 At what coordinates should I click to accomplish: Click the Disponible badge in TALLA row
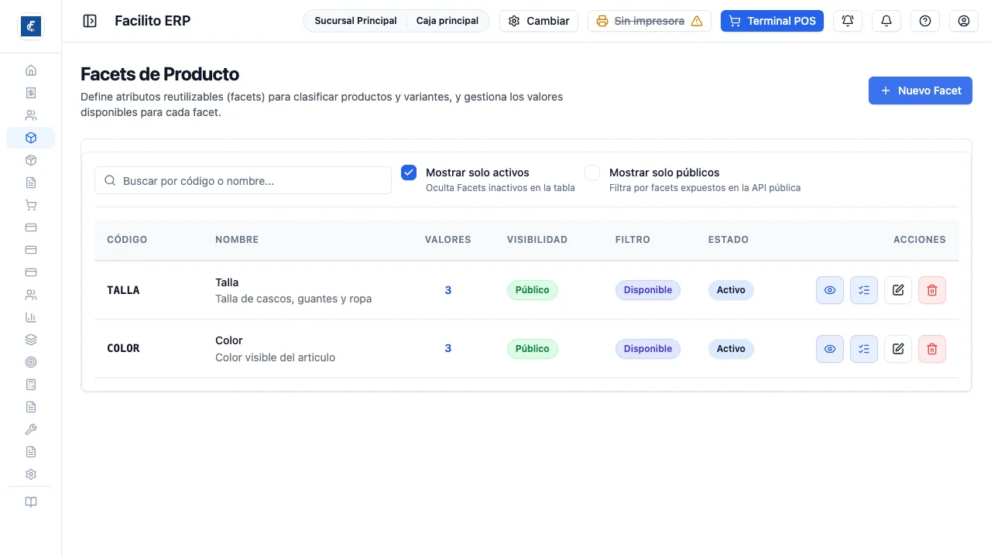(648, 290)
